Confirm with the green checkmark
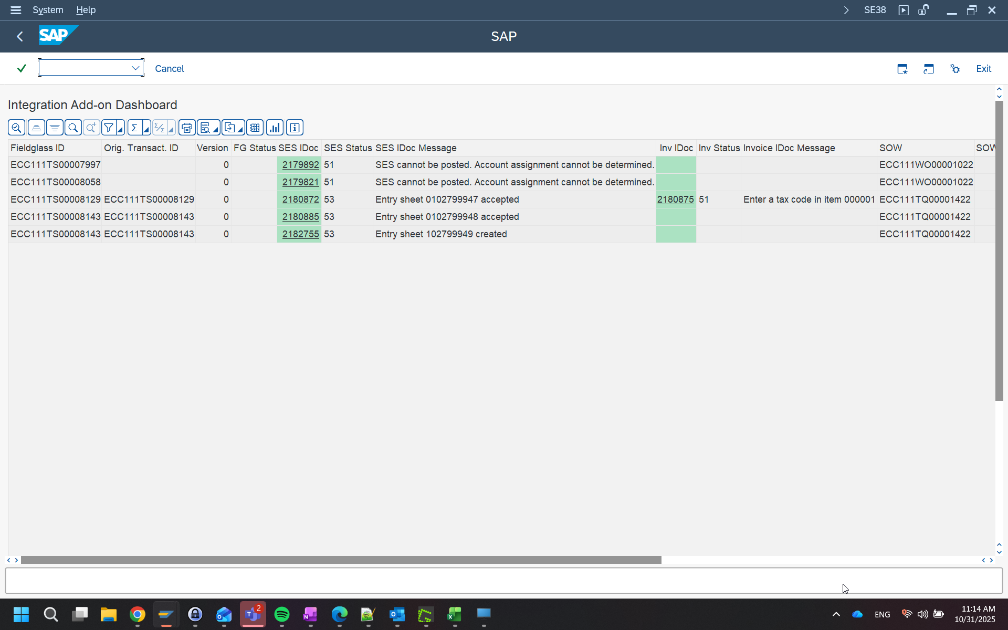Screen dimensions: 1008x630 click(22, 68)
